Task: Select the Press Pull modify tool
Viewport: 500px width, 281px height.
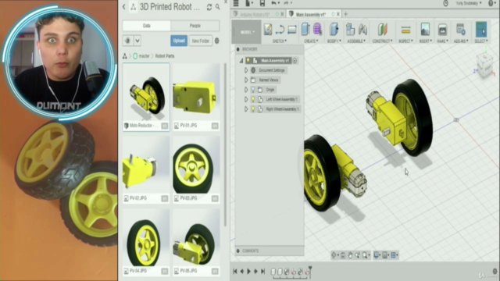Action: 334,29
